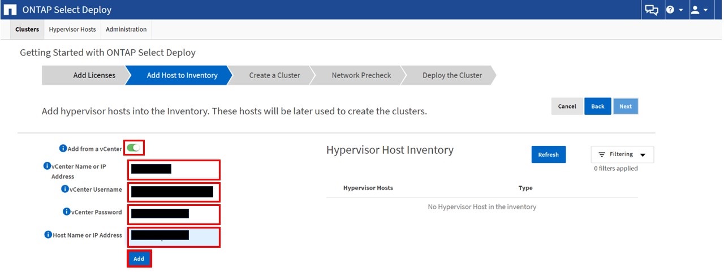Click info icon beside vCenter Password
The image size is (724, 280).
(66, 212)
